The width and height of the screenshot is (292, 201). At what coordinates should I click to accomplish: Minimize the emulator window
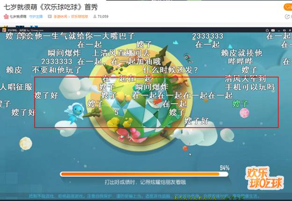pyautogui.click(x=279, y=30)
